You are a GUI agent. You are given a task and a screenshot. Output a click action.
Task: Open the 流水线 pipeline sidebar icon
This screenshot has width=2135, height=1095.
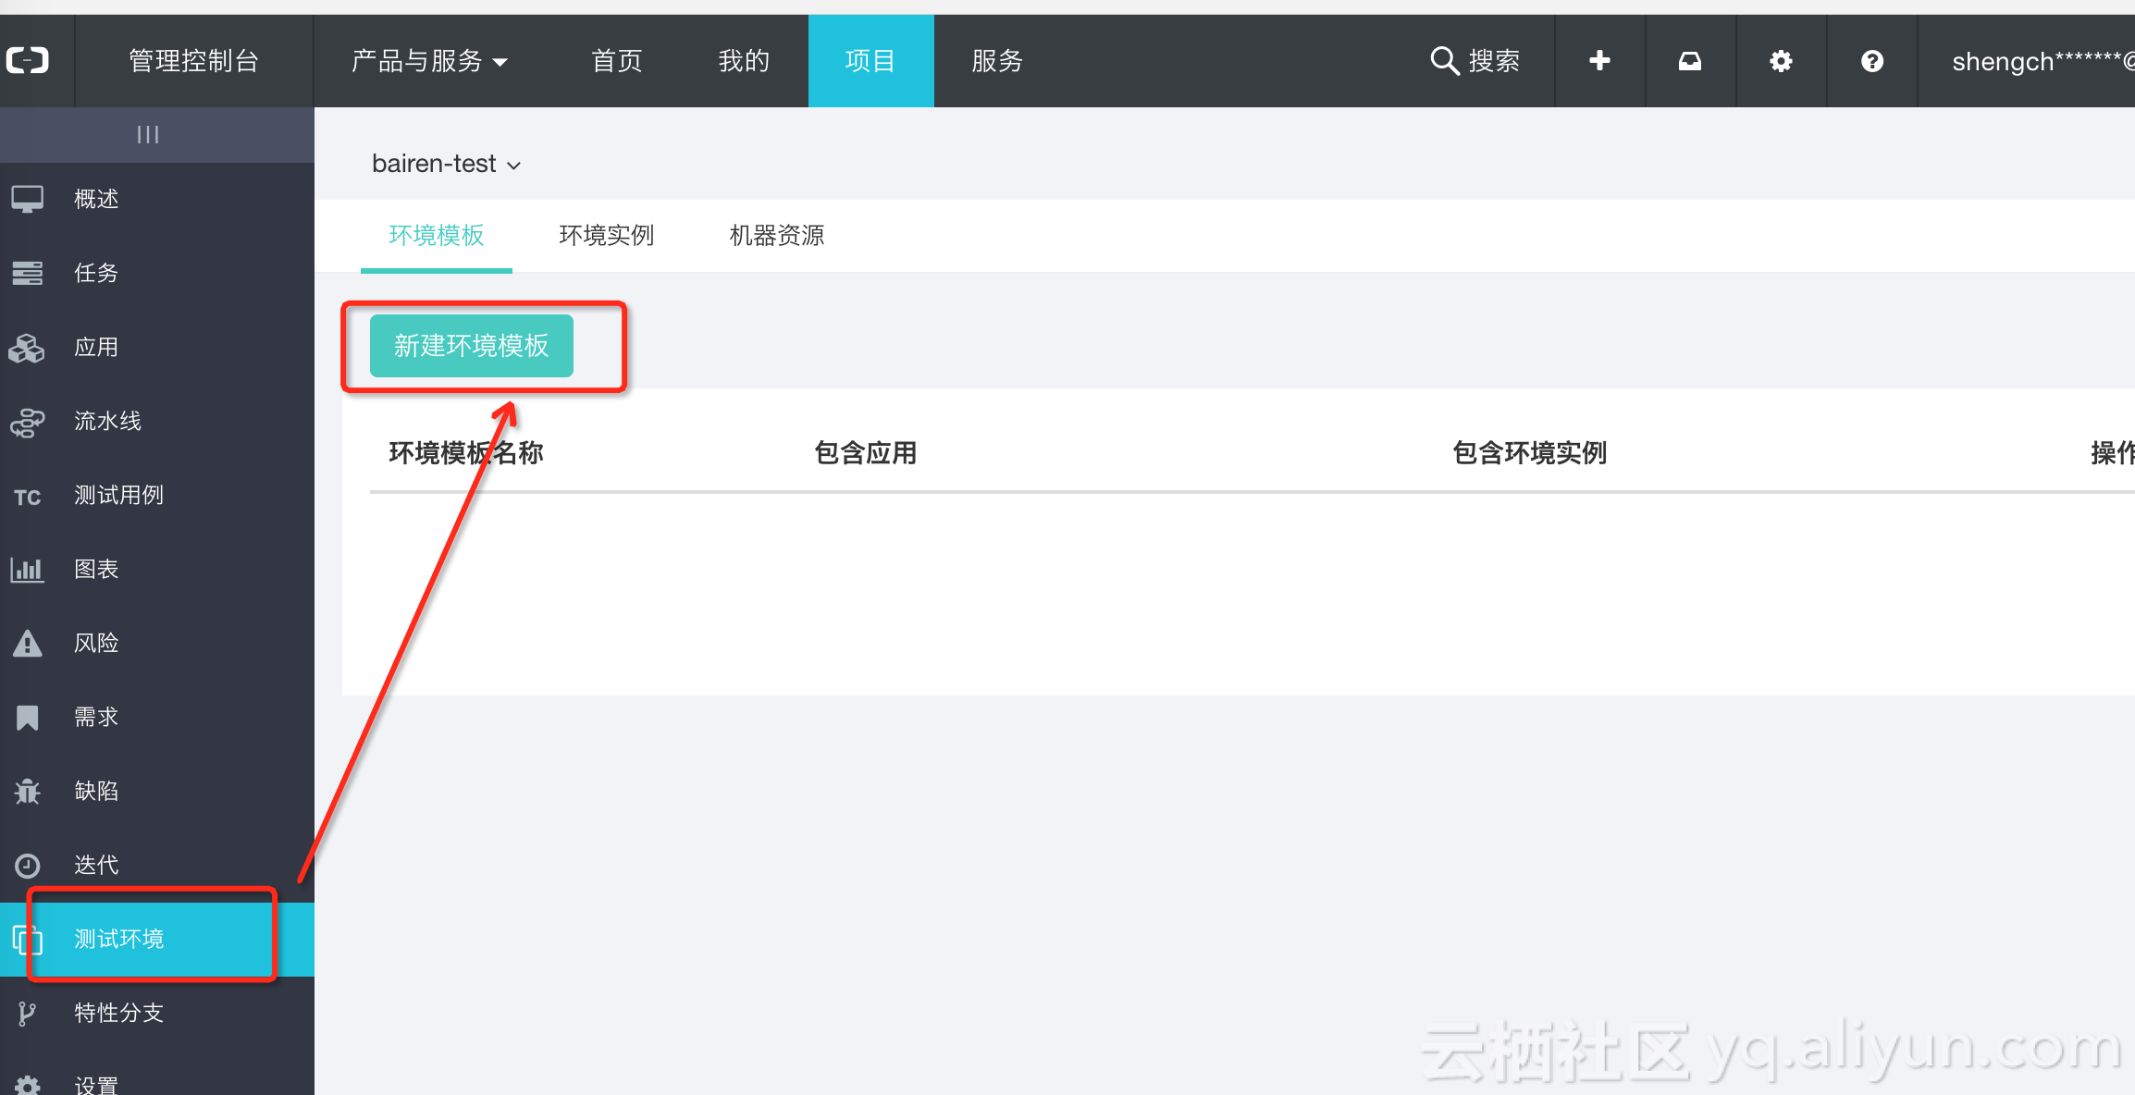[28, 422]
